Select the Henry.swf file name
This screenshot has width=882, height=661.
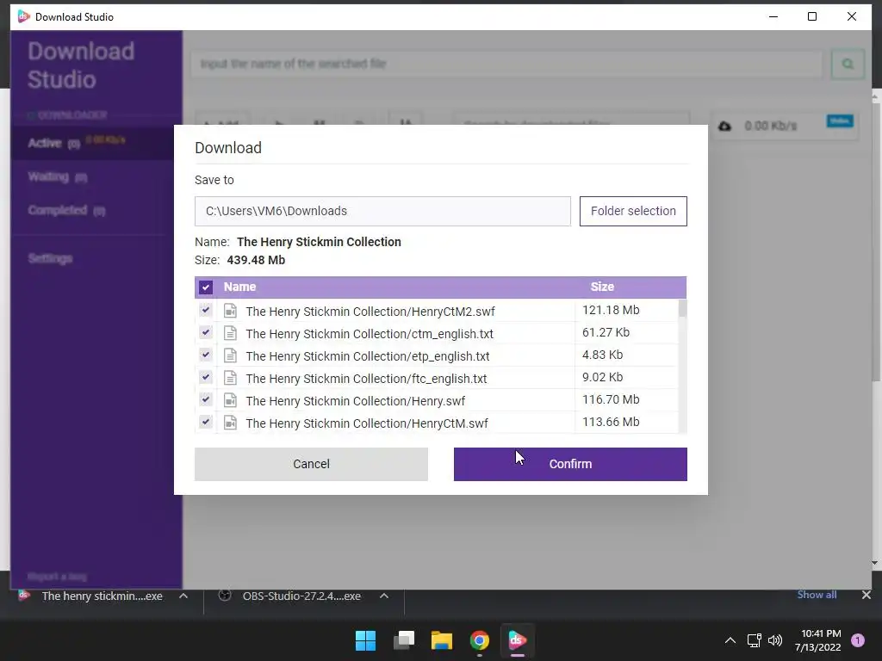coord(356,401)
